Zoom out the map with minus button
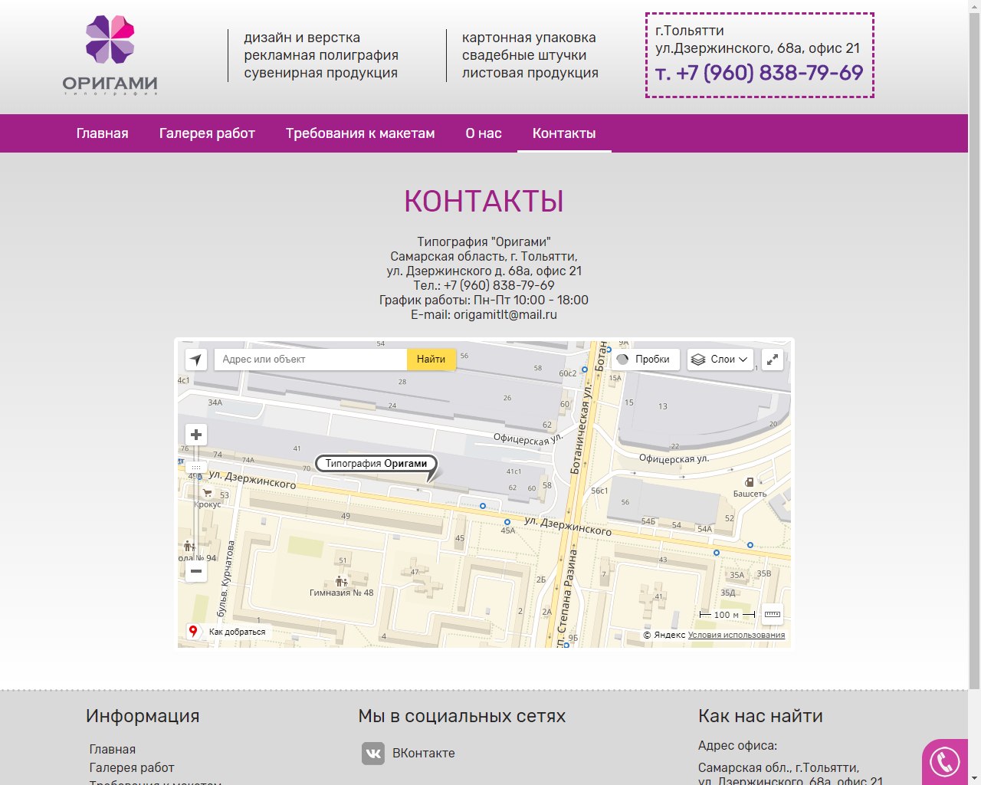The width and height of the screenshot is (981, 785). (x=196, y=571)
